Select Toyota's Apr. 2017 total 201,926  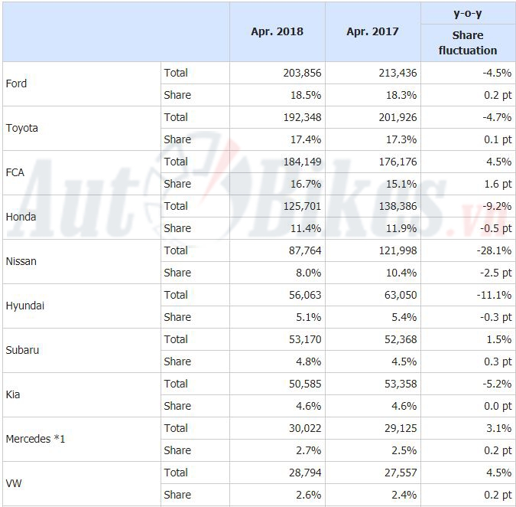tap(392, 117)
